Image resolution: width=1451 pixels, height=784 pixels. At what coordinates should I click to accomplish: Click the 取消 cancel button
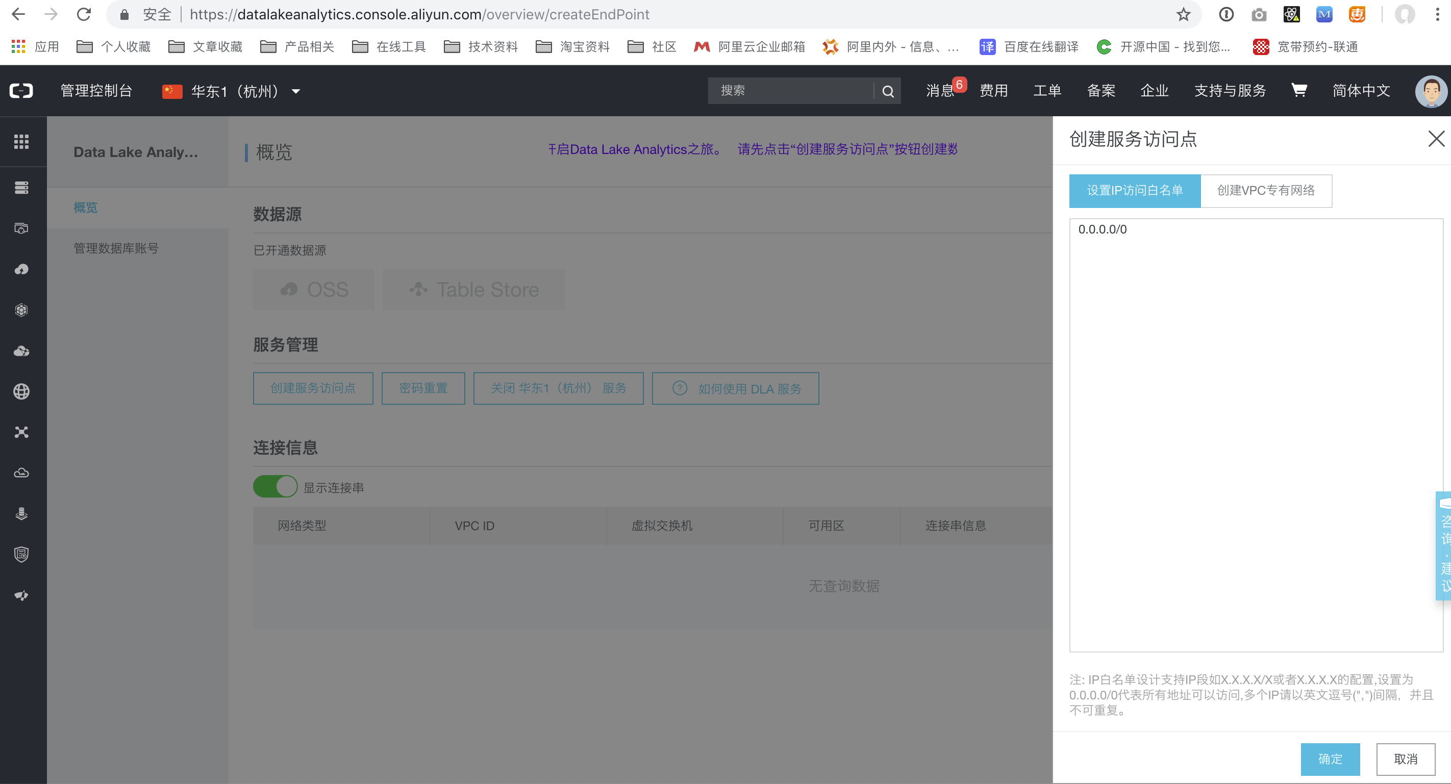(x=1406, y=759)
